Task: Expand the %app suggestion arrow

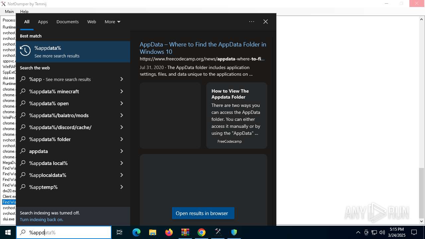Action: point(122,79)
